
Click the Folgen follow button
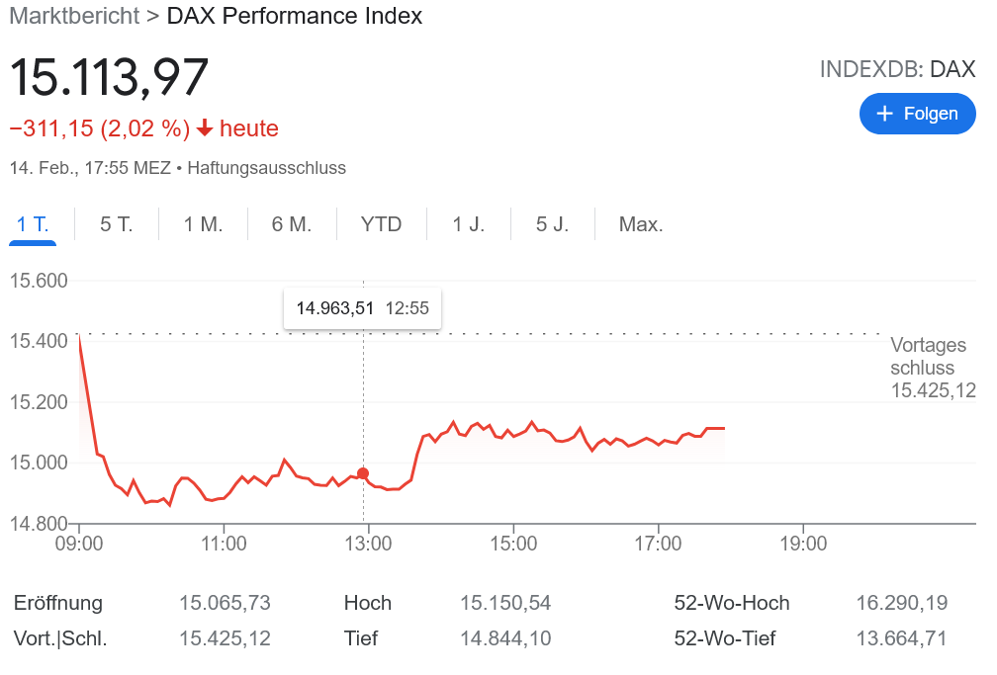(917, 114)
